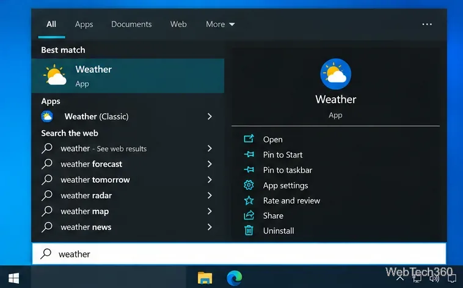Viewport: 463px width, 288px height.
Task: Open File Explorer from the taskbar
Action: (205, 278)
